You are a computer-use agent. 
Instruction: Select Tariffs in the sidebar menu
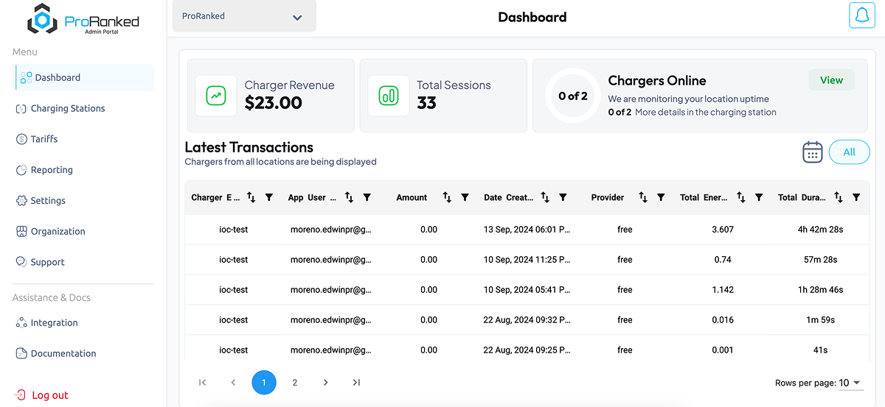click(x=44, y=139)
